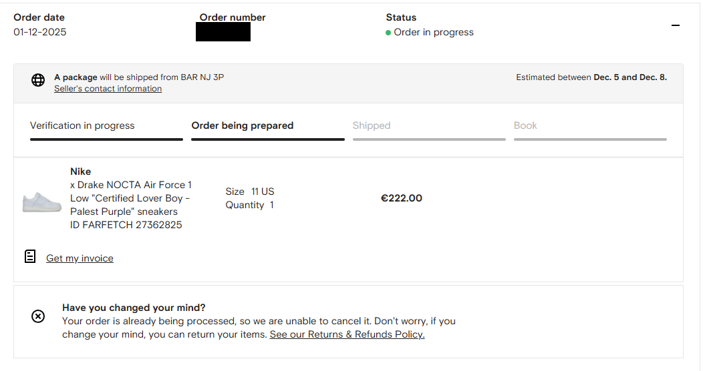This screenshot has width=703, height=371.
Task: Collapse the order details with minus icon
Action: (x=676, y=25)
